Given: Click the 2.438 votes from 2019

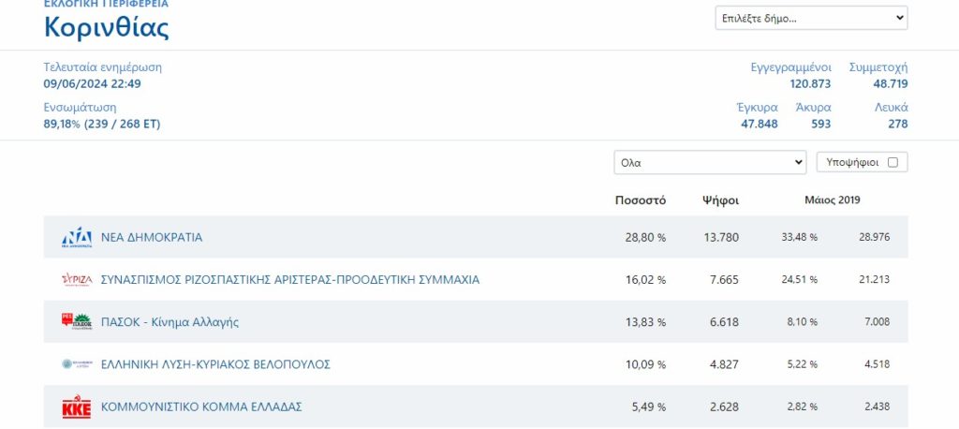Looking at the screenshot, I should click(x=877, y=407).
